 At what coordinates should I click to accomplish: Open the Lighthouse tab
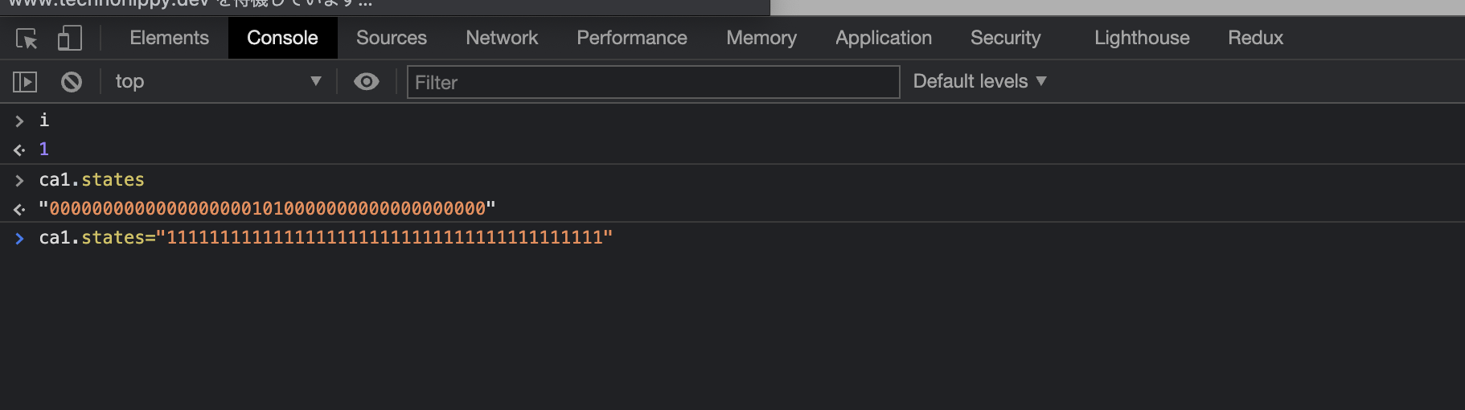tap(1142, 38)
